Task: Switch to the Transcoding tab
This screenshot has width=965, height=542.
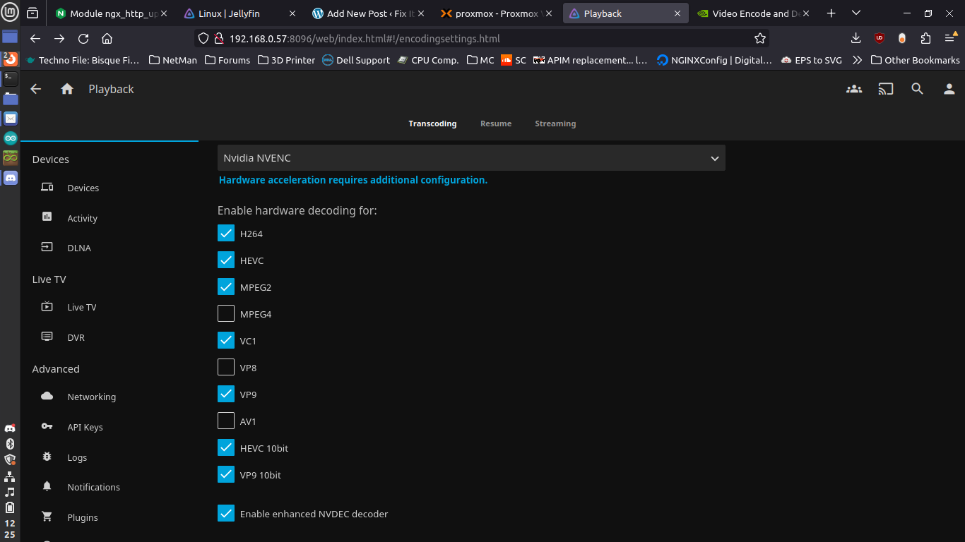Action: [x=432, y=124]
